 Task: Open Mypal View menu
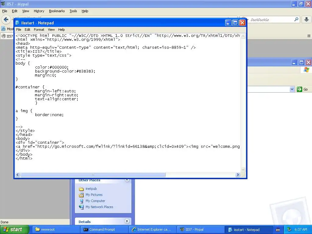pos(26,11)
